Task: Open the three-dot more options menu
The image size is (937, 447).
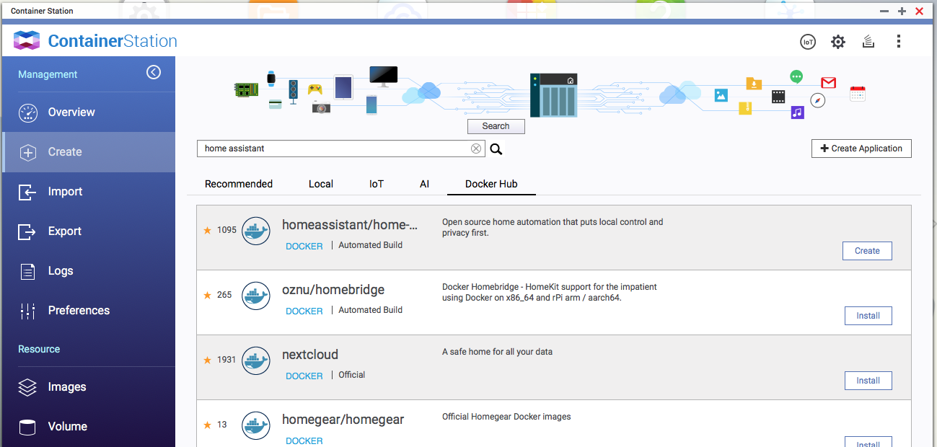Action: tap(898, 42)
